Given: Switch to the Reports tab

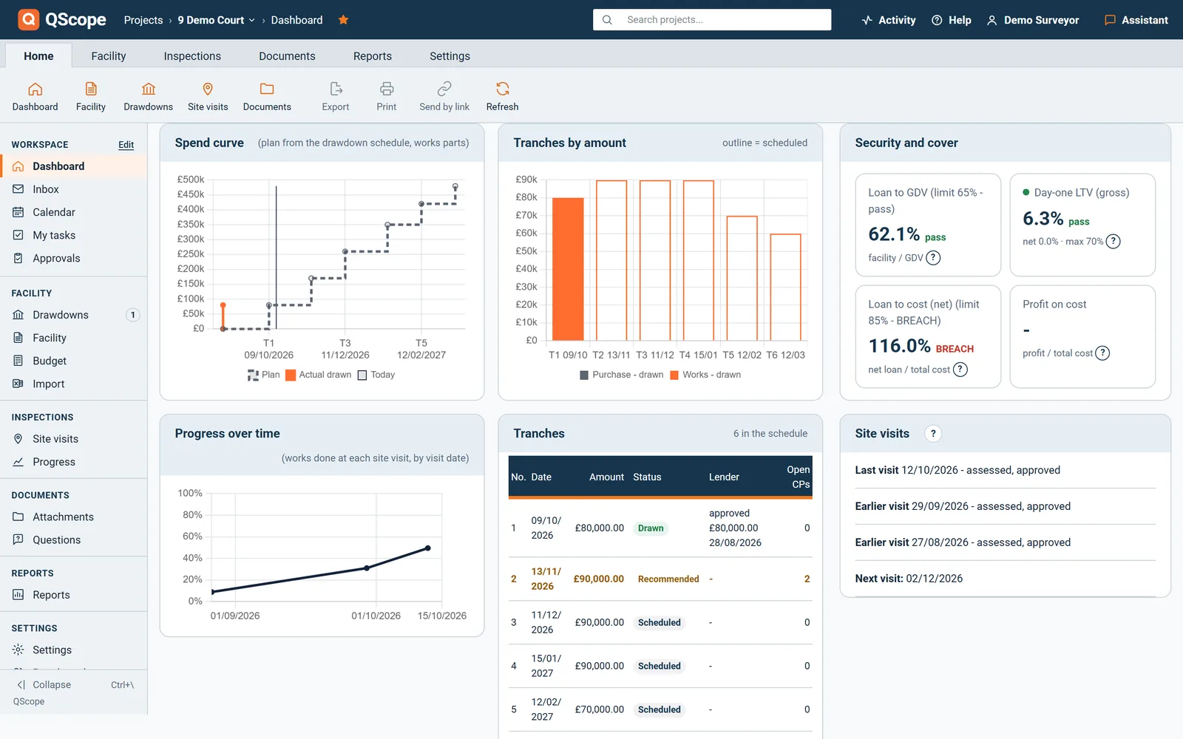Looking at the screenshot, I should [x=373, y=56].
